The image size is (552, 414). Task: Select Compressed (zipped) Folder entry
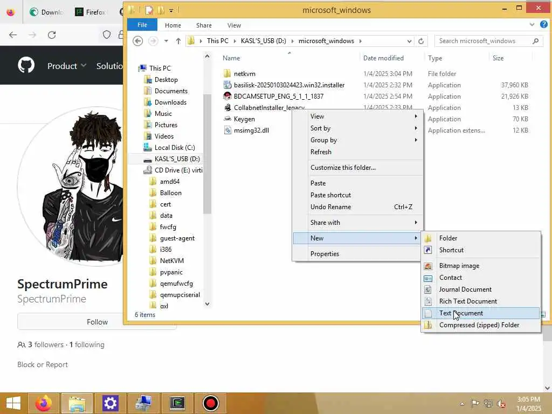pyautogui.click(x=480, y=325)
